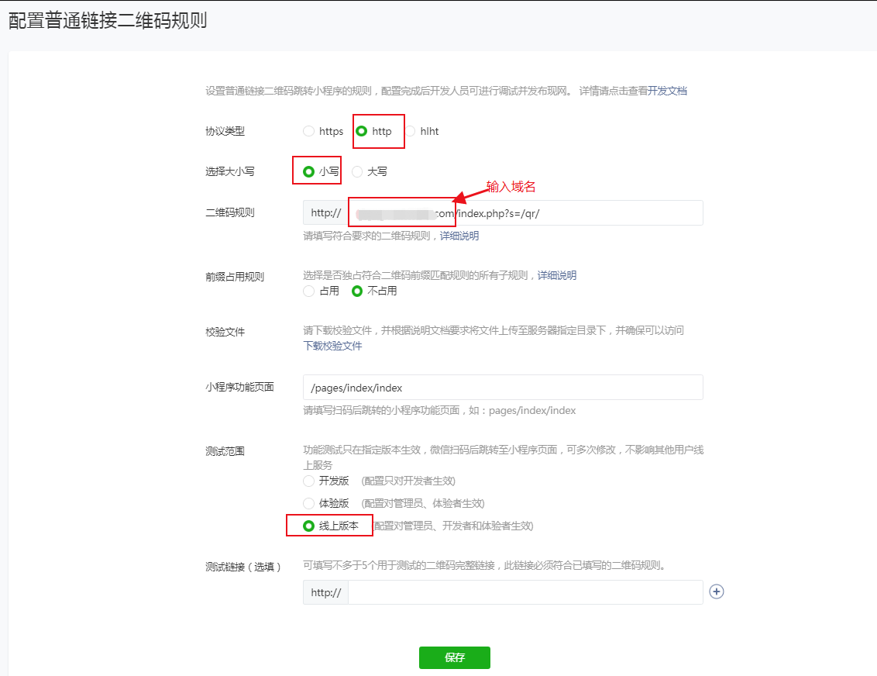
Task: Select 开发版 test scope
Action: 309,481
